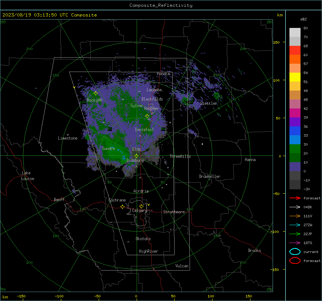
Task: Click the red forecast arrow in legend
Action: point(295,198)
